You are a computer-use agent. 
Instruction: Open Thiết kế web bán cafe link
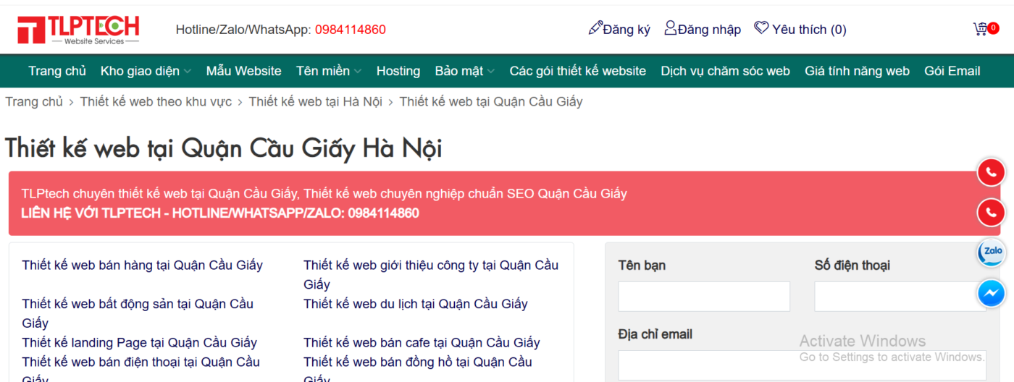pos(422,343)
